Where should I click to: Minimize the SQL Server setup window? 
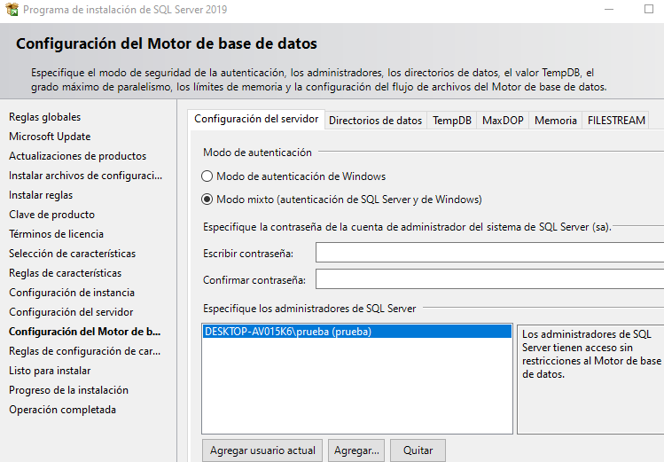607,10
